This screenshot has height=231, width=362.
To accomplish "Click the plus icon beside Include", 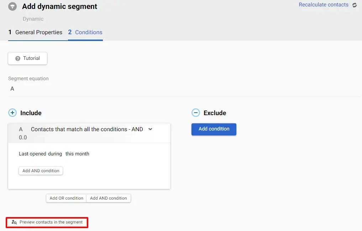I will click(12, 113).
